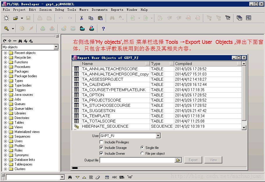This screenshot has height=182, width=265.
Task: Select the Undo arrow toolbar icon
Action: (x=61, y=18)
